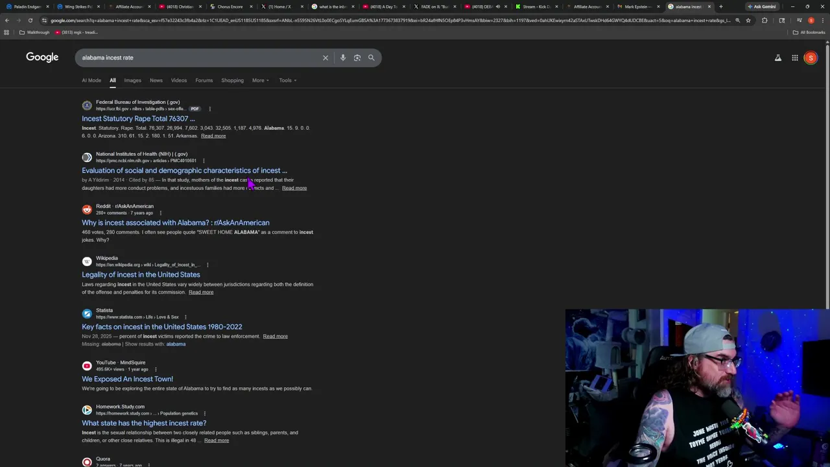Switch to the Paladin Endgame browser tab
830x467 pixels.
27,6
